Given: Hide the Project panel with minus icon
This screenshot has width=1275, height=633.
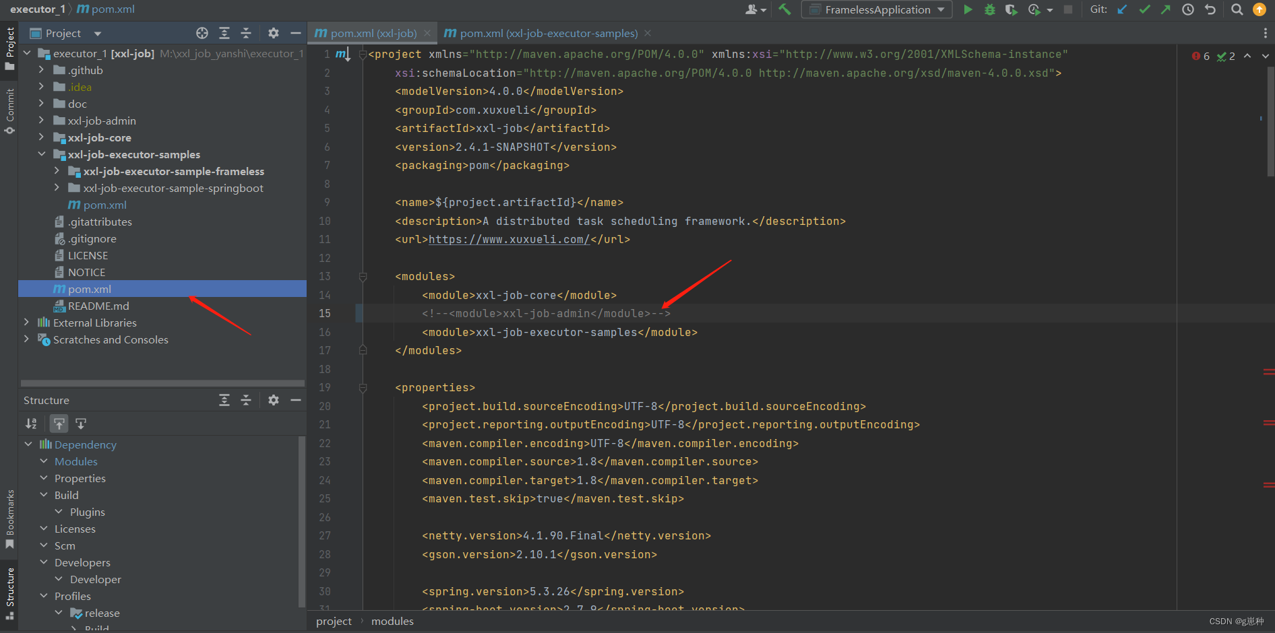Looking at the screenshot, I should coord(295,33).
